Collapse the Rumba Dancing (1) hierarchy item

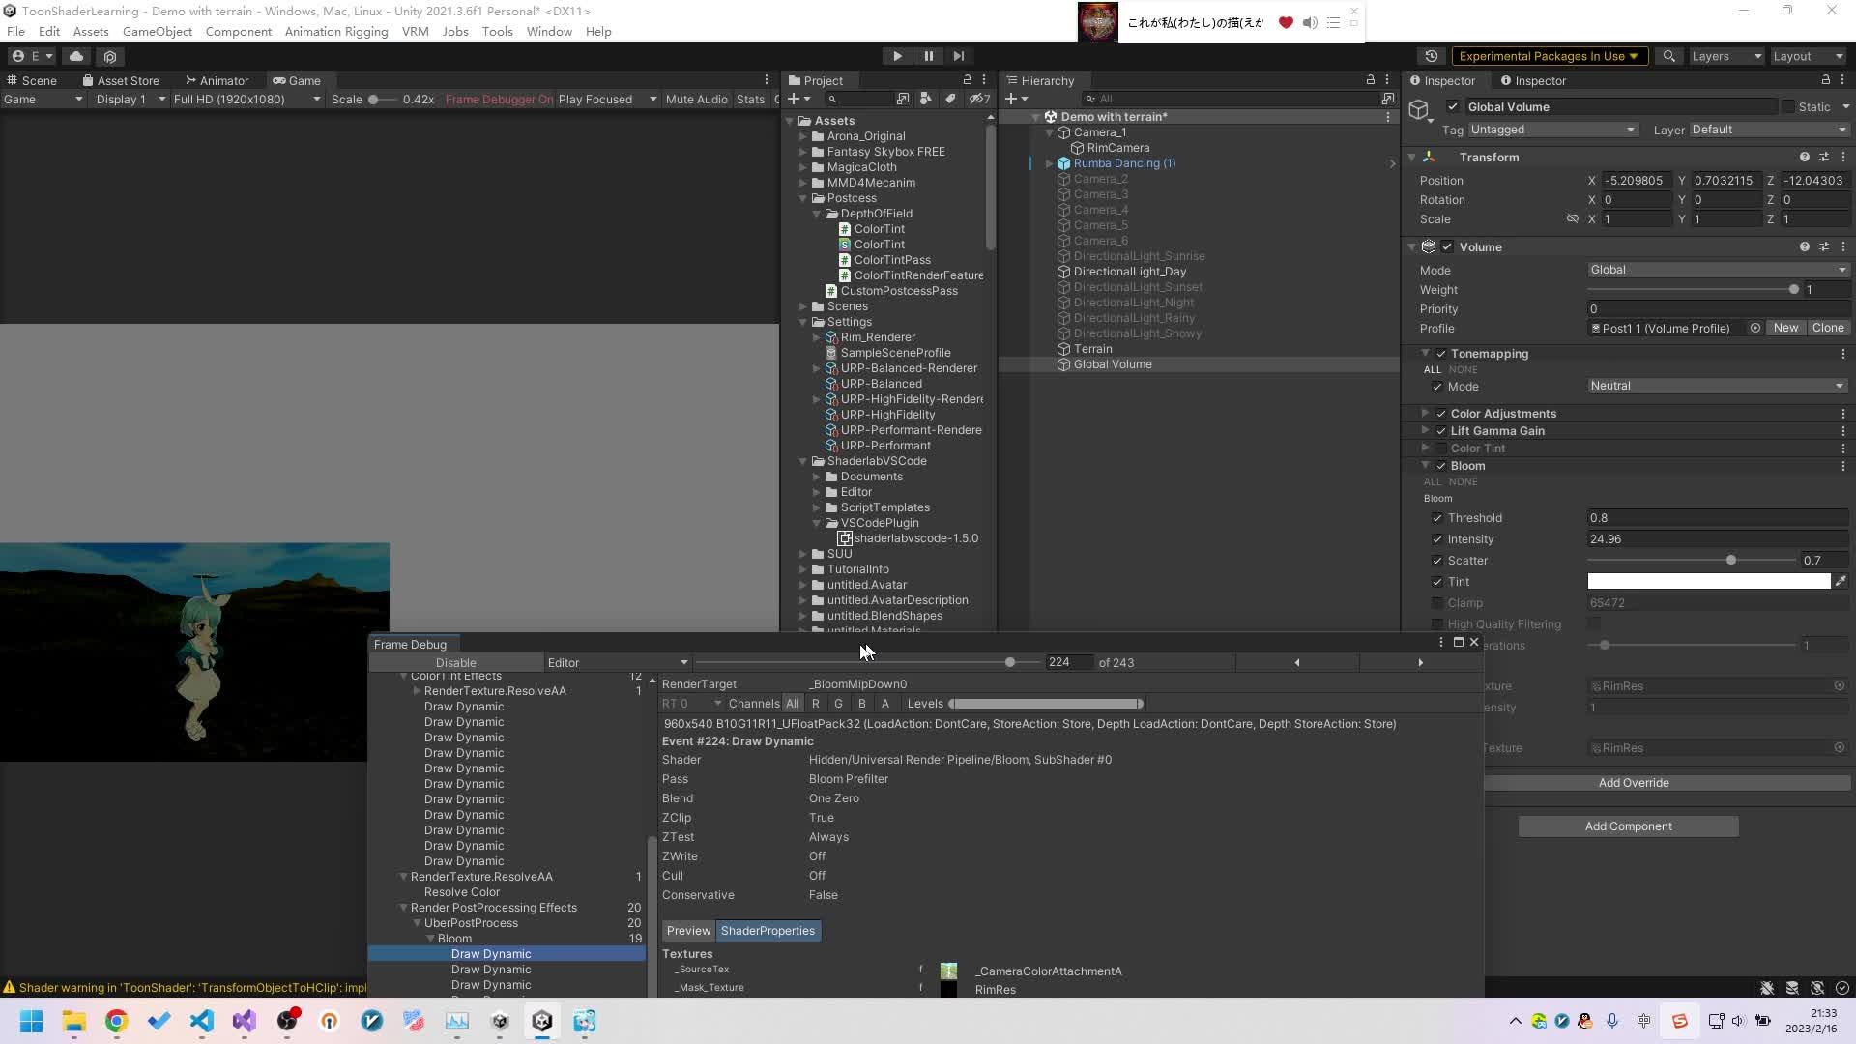[1050, 163]
